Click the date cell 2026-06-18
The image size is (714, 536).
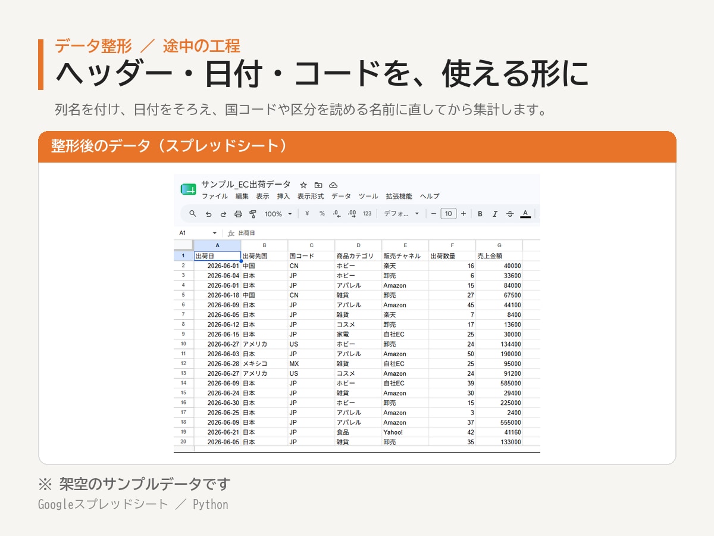coord(217,295)
